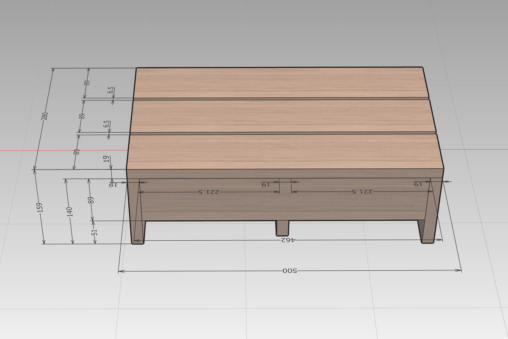Select the back top plank of the bench

280,83
